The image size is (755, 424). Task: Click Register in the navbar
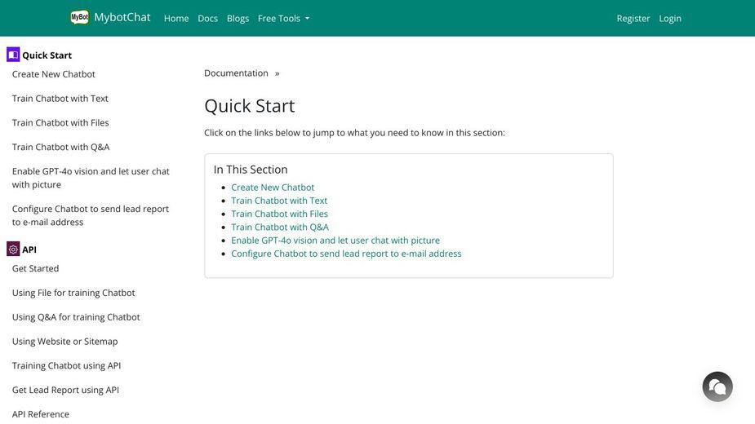(x=633, y=18)
